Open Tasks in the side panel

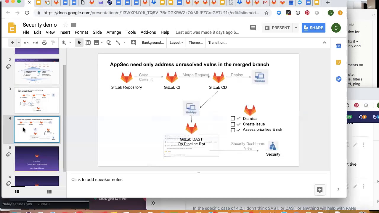[x=339, y=79]
